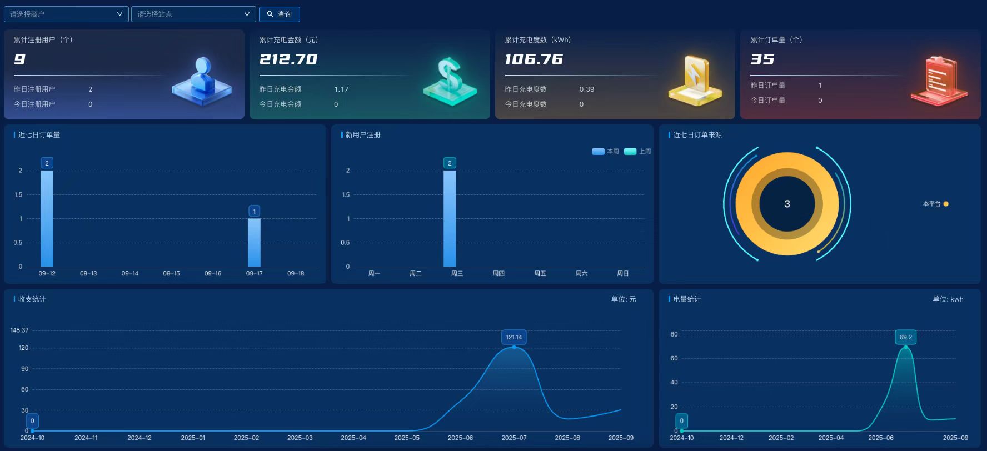Open the 请选择站点 station dropdown
This screenshot has height=451, width=987.
pyautogui.click(x=193, y=14)
